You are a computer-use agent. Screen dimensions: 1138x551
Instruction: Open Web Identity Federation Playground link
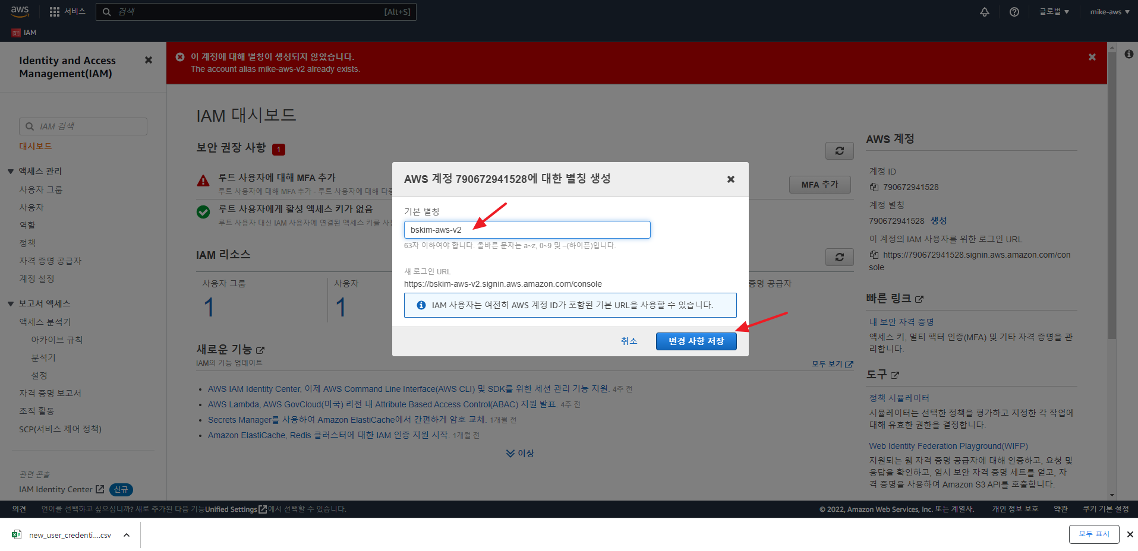pyautogui.click(x=948, y=446)
